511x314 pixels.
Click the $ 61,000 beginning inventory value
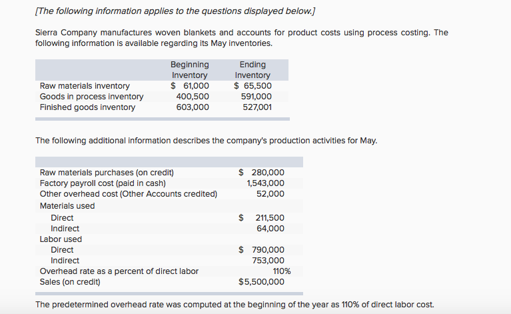190,86
